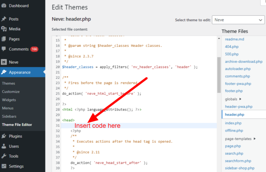Click the Posts pushpin icon
The image size is (266, 172).
click(4, 19)
